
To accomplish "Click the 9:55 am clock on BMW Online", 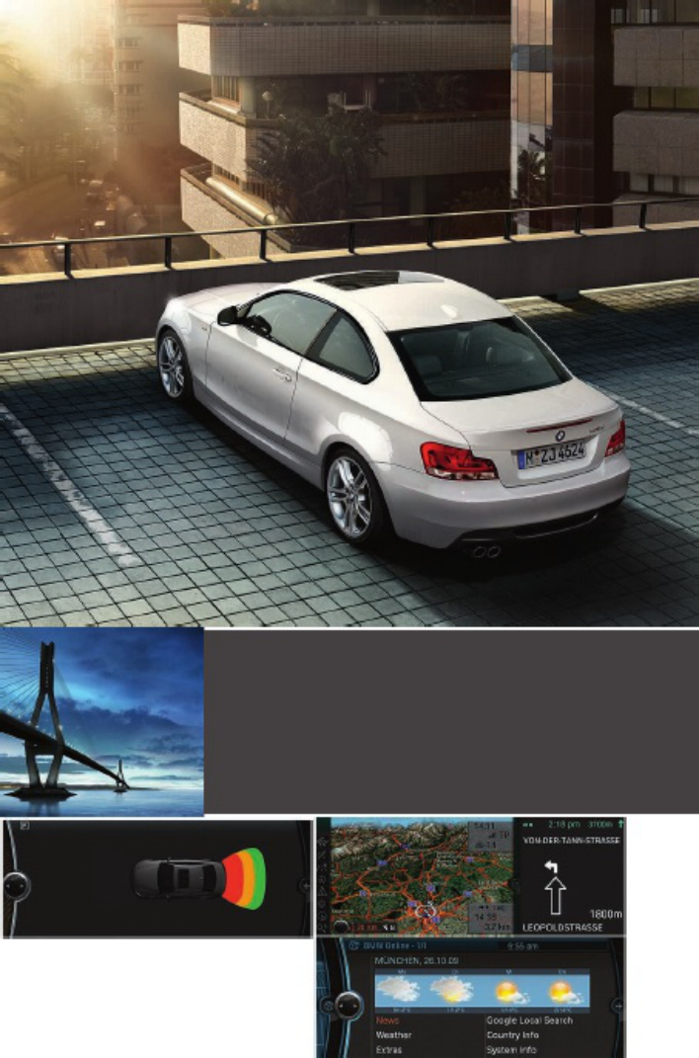I will [522, 946].
